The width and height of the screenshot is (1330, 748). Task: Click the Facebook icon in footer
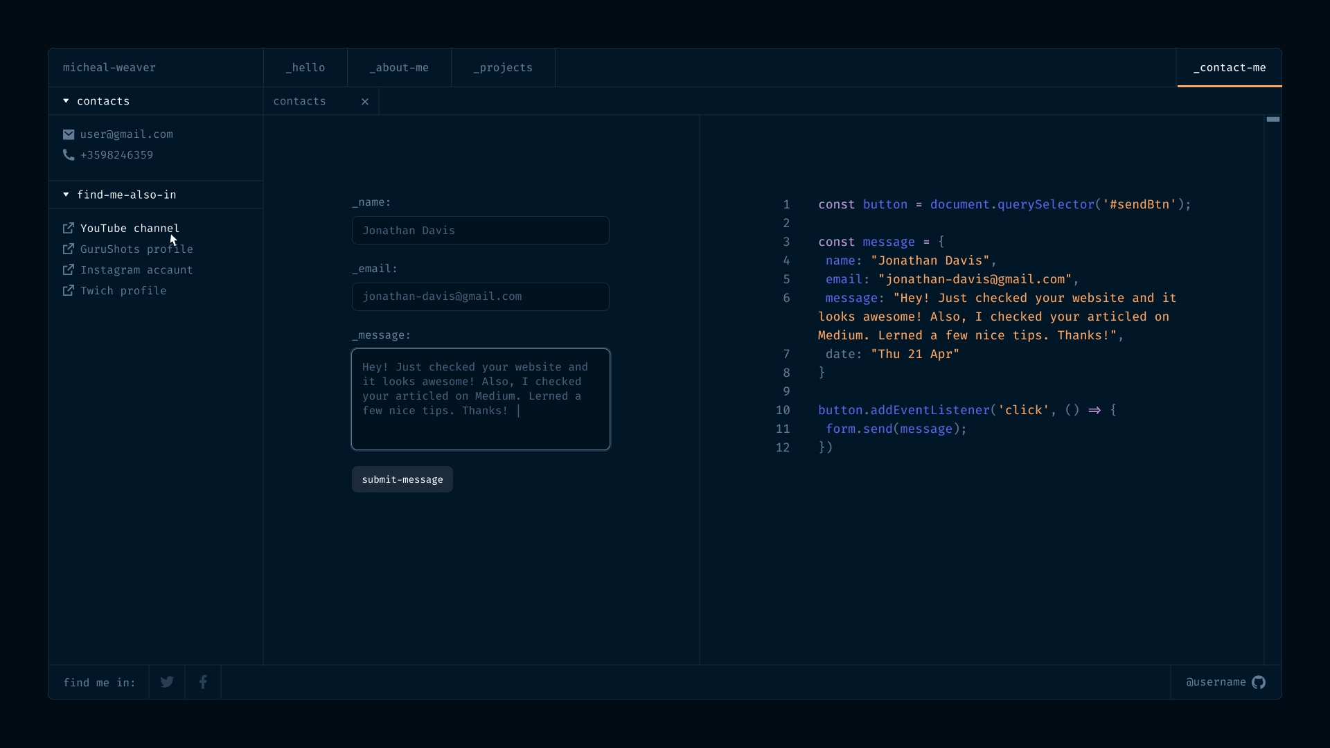(203, 682)
